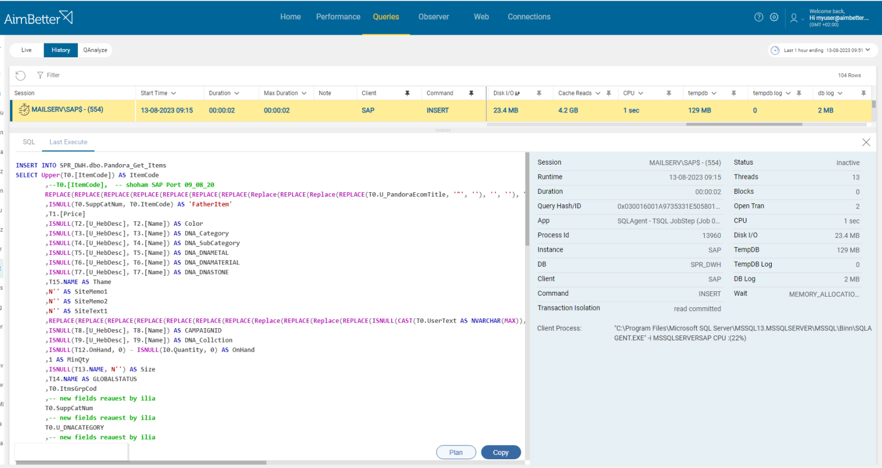The width and height of the screenshot is (882, 468).
Task: Click the session icon beside MAILSERV\SAP$
Action: 24,110
